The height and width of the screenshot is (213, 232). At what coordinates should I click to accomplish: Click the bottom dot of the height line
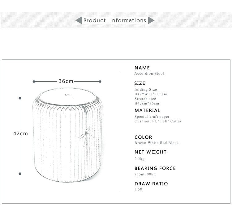20,174
